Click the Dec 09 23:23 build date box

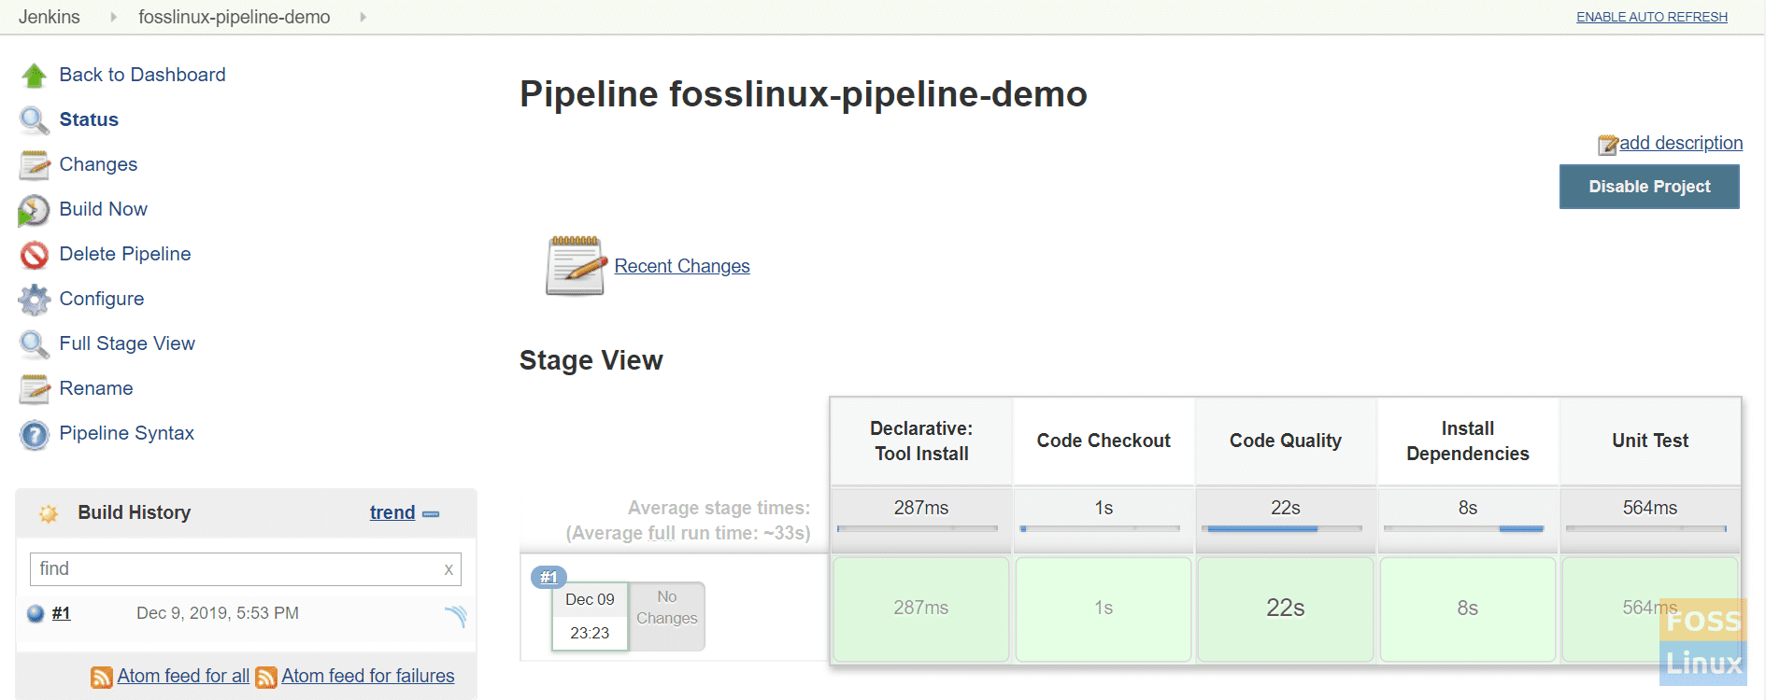[590, 616]
